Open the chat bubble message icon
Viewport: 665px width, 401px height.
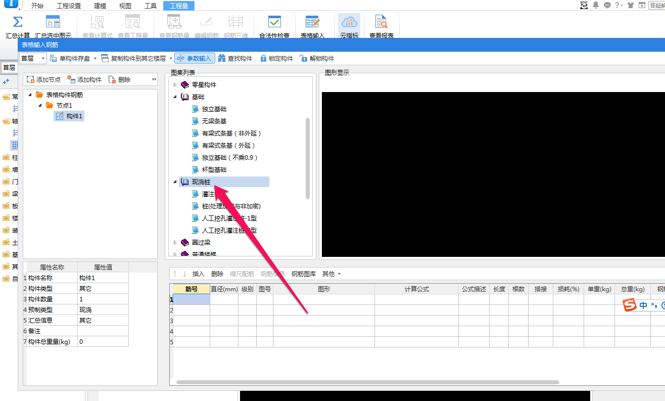click(607, 5)
